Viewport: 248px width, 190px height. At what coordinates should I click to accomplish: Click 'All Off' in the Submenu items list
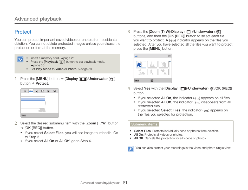tap(139, 138)
